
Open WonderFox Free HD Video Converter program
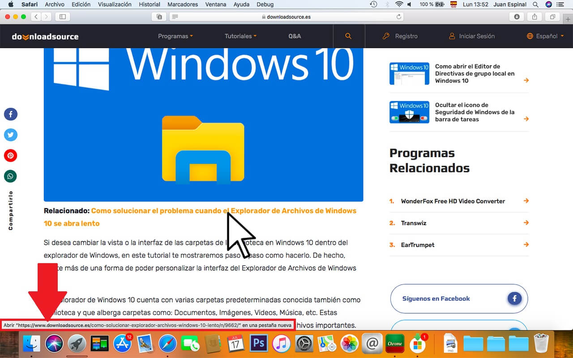click(453, 201)
